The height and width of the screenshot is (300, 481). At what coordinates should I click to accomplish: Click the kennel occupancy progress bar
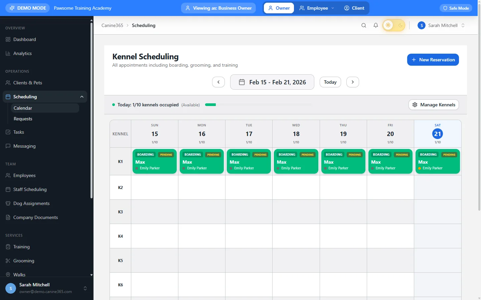pos(258,105)
